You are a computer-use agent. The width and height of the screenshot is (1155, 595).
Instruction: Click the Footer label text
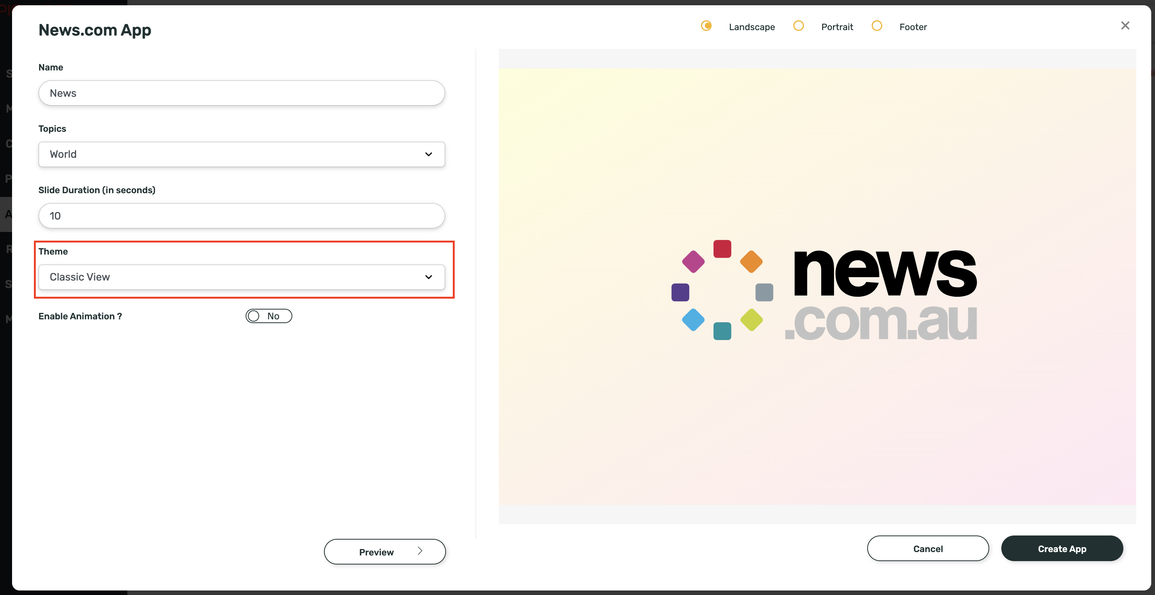913,27
